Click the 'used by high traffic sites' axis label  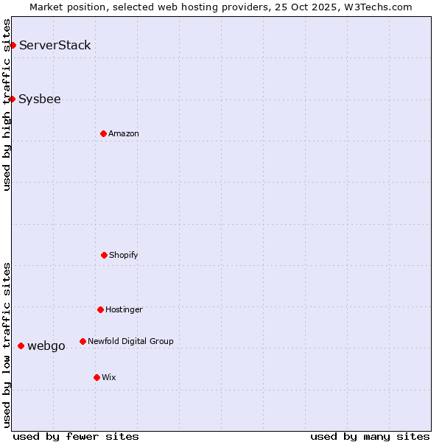tap(7, 105)
